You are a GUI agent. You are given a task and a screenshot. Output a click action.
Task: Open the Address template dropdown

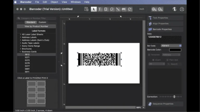[x=171, y=55]
